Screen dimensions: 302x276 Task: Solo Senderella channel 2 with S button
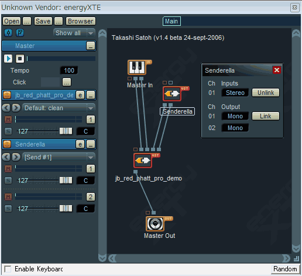[x=8, y=209]
